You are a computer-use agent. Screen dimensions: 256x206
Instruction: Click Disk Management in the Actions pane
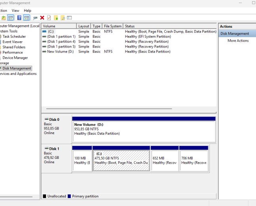pos(237,33)
